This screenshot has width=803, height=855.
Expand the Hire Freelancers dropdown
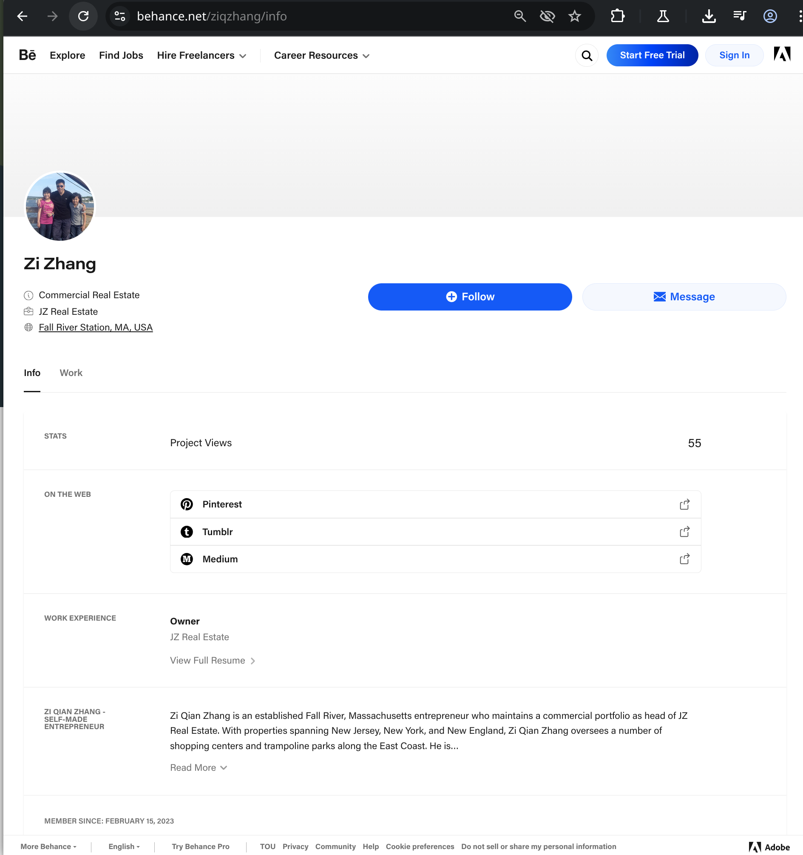(201, 55)
